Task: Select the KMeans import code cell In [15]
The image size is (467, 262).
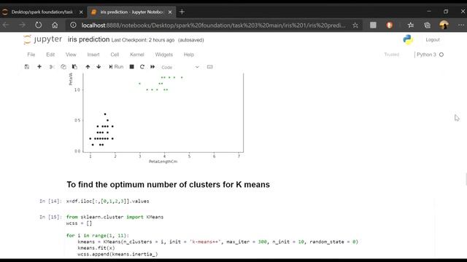Action: 250,236
